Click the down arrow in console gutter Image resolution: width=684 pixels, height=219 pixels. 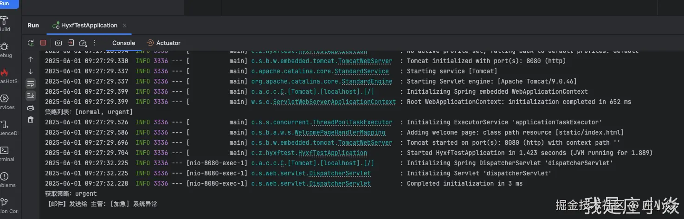pyautogui.click(x=31, y=71)
